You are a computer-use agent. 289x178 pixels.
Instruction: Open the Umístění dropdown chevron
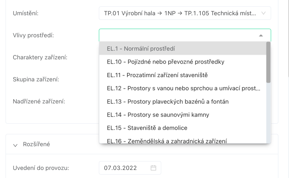point(263,14)
